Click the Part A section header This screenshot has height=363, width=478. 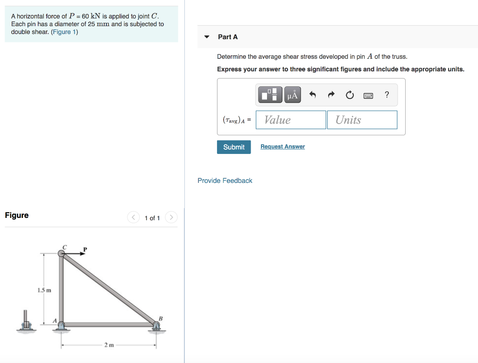click(x=228, y=36)
